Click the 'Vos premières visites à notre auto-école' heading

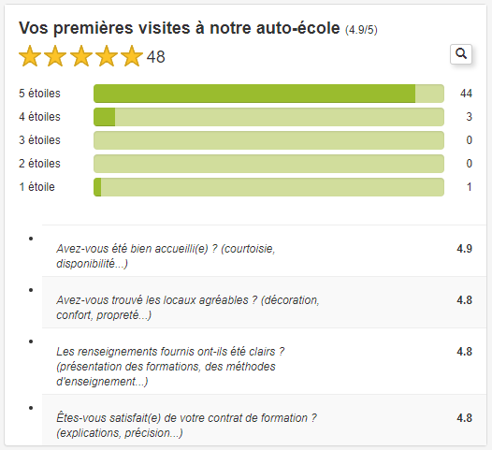tap(180, 28)
